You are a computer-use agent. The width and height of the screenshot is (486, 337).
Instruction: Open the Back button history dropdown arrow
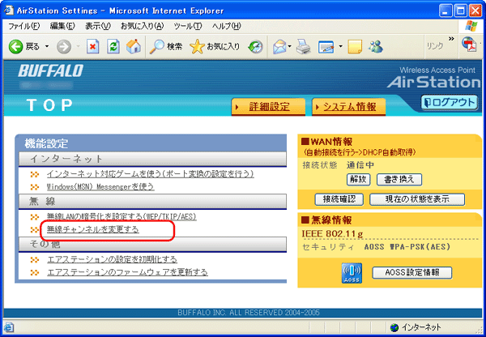[x=47, y=47]
